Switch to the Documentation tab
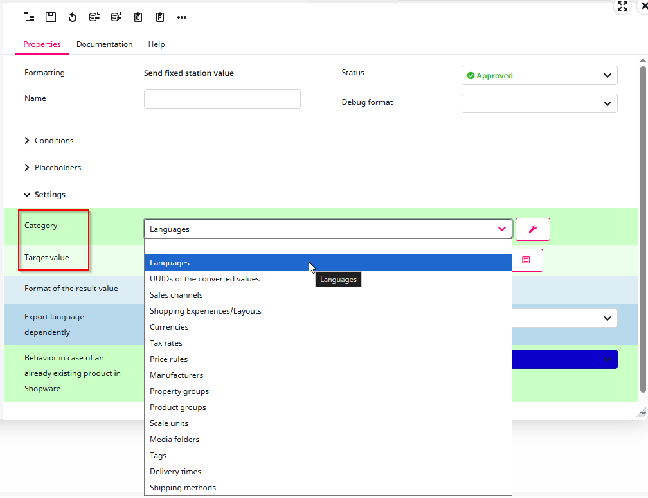 point(104,44)
